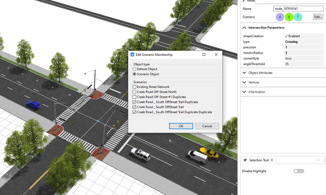Image resolution: width=326 pixels, height=195 pixels.
Task: Collapse the Intersection Parameters section
Action: click(x=244, y=28)
